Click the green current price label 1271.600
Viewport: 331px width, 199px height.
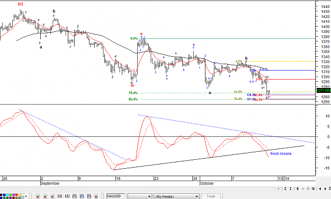[324, 91]
